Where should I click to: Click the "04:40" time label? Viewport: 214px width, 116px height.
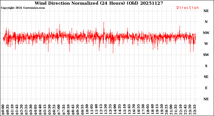click(x=40, y=110)
